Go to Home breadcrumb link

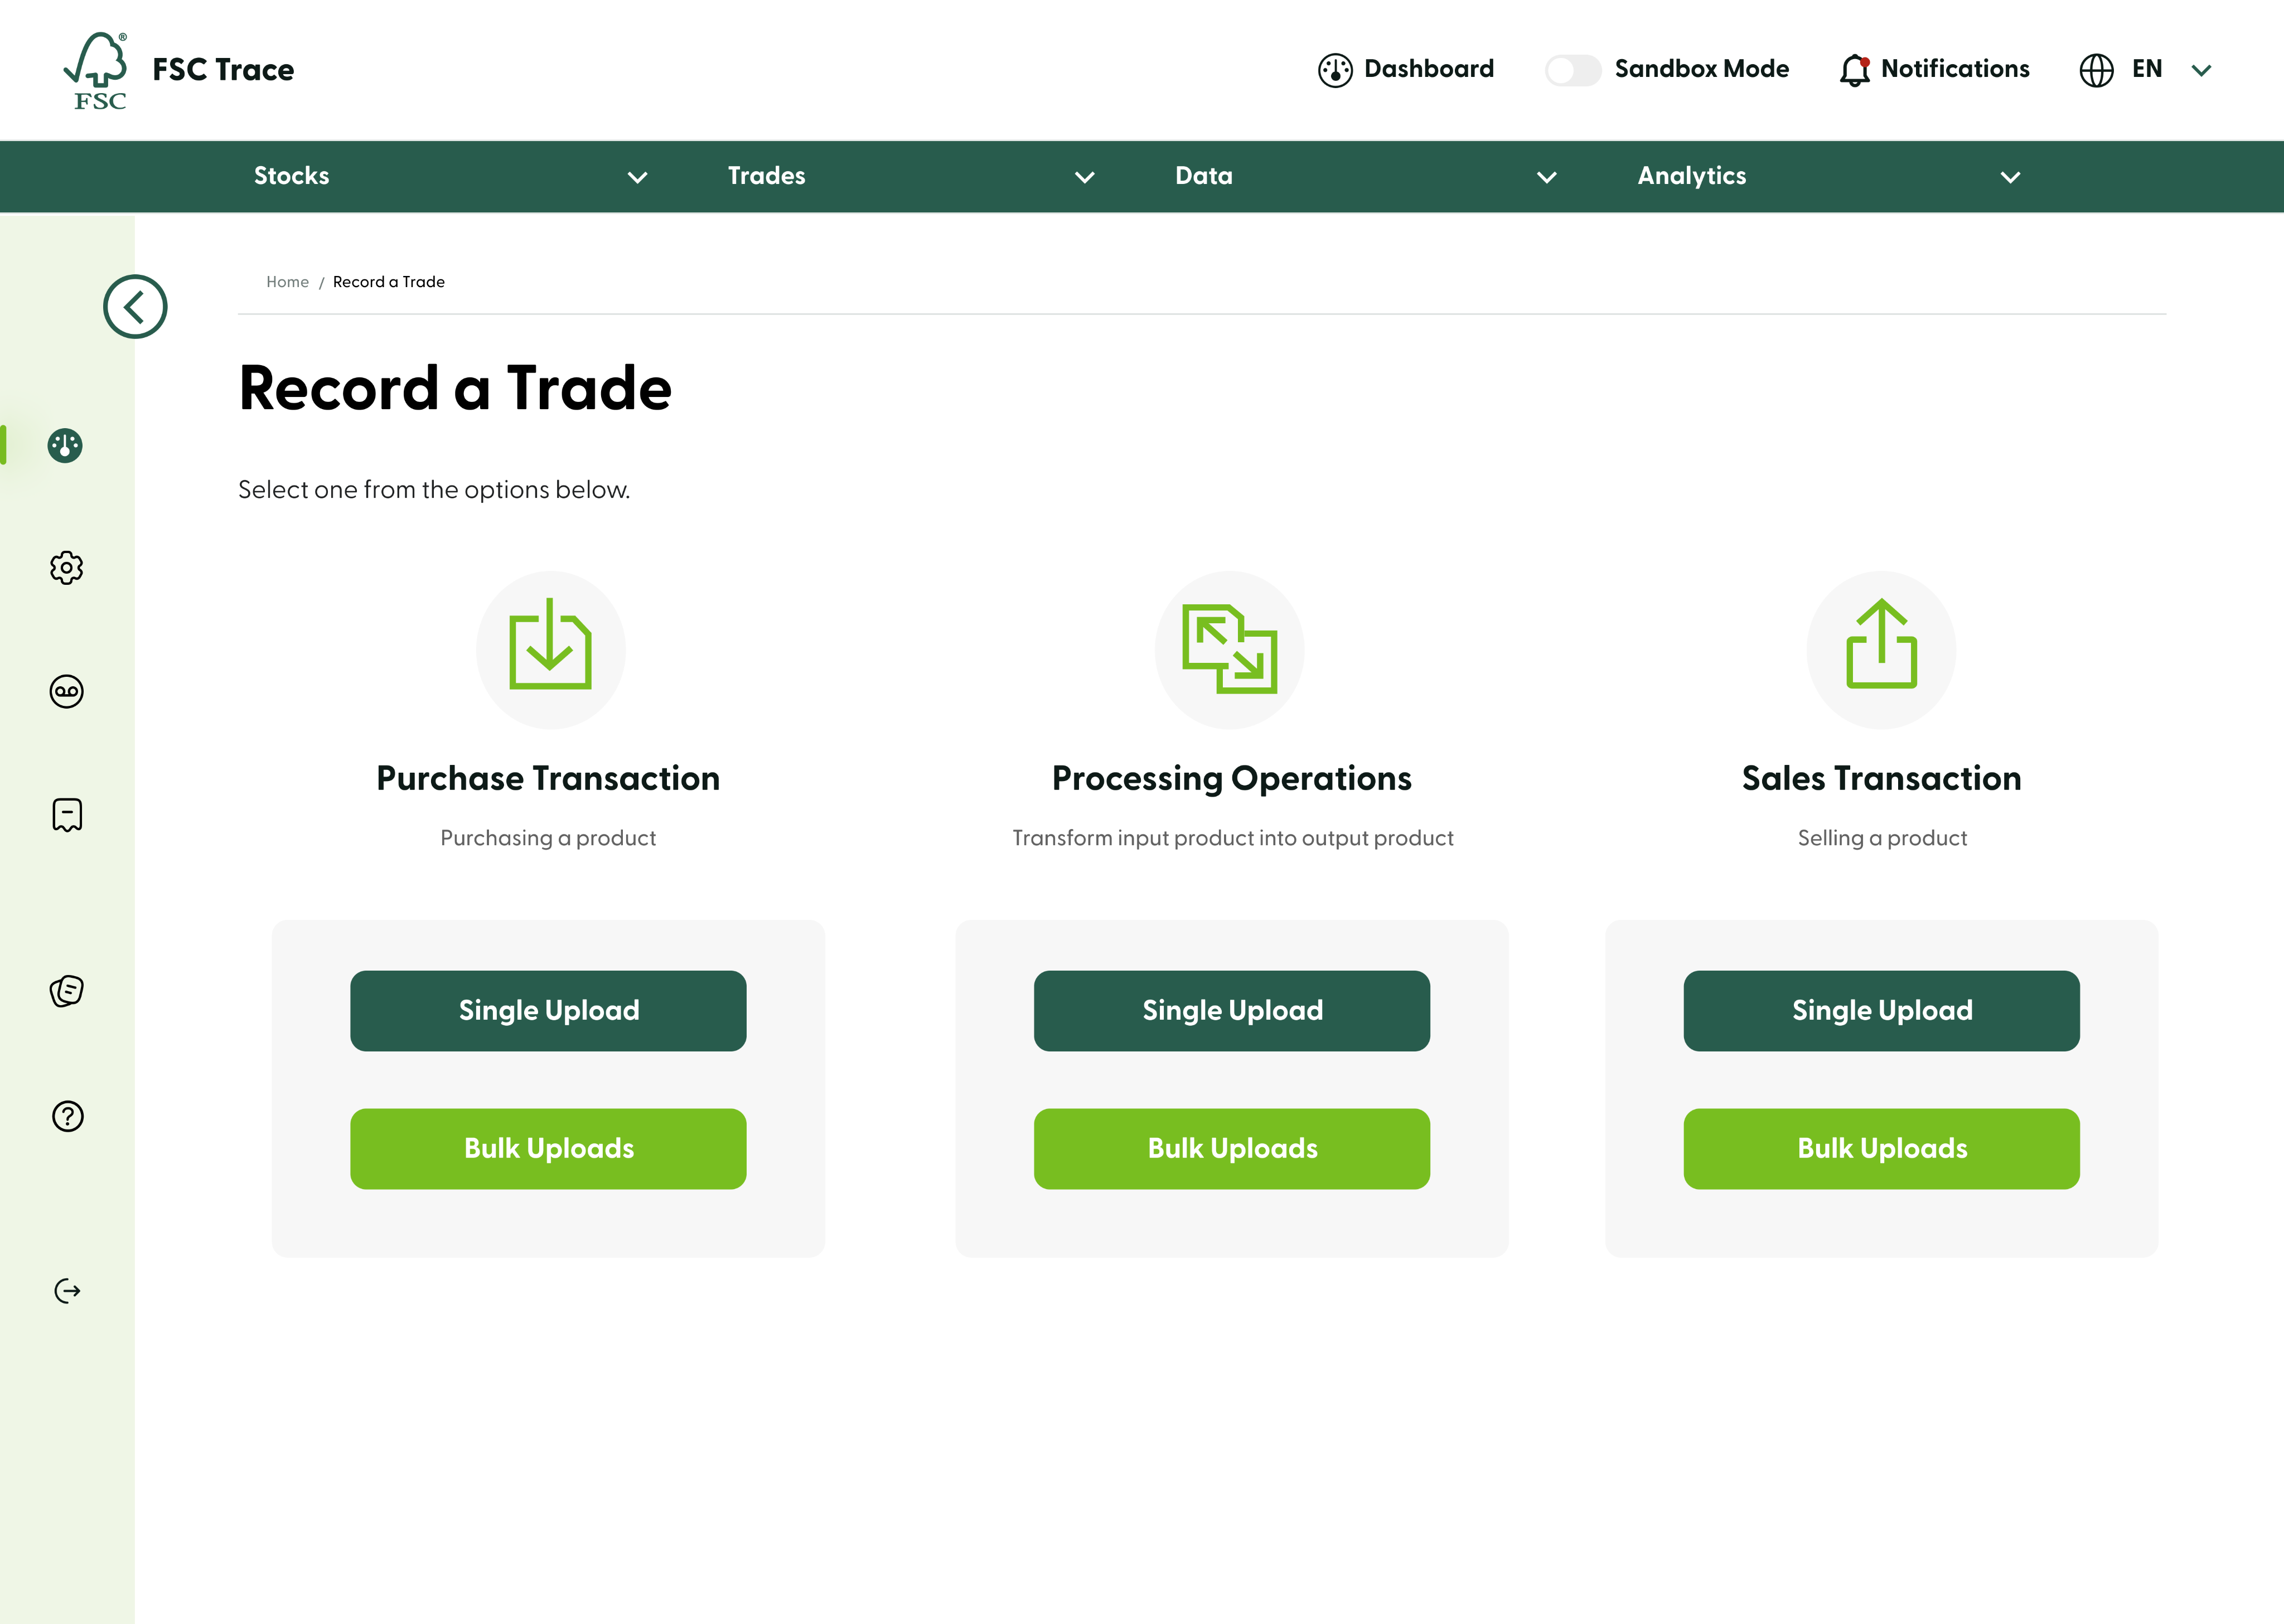(x=287, y=282)
